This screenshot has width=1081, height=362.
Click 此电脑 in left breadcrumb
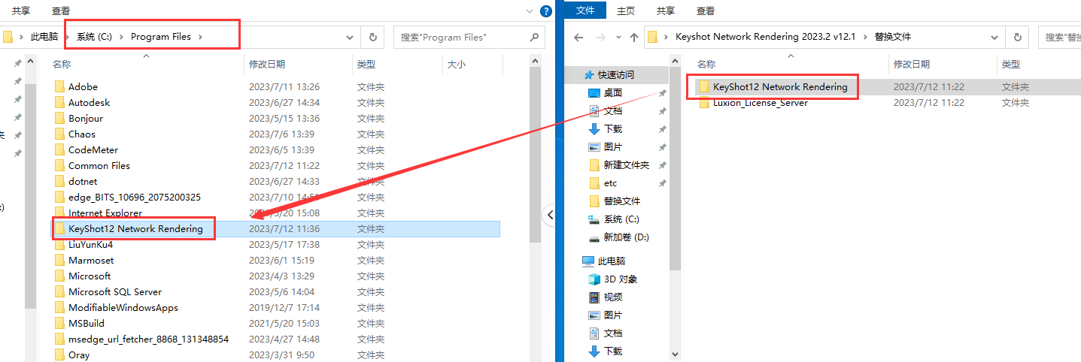(x=44, y=37)
